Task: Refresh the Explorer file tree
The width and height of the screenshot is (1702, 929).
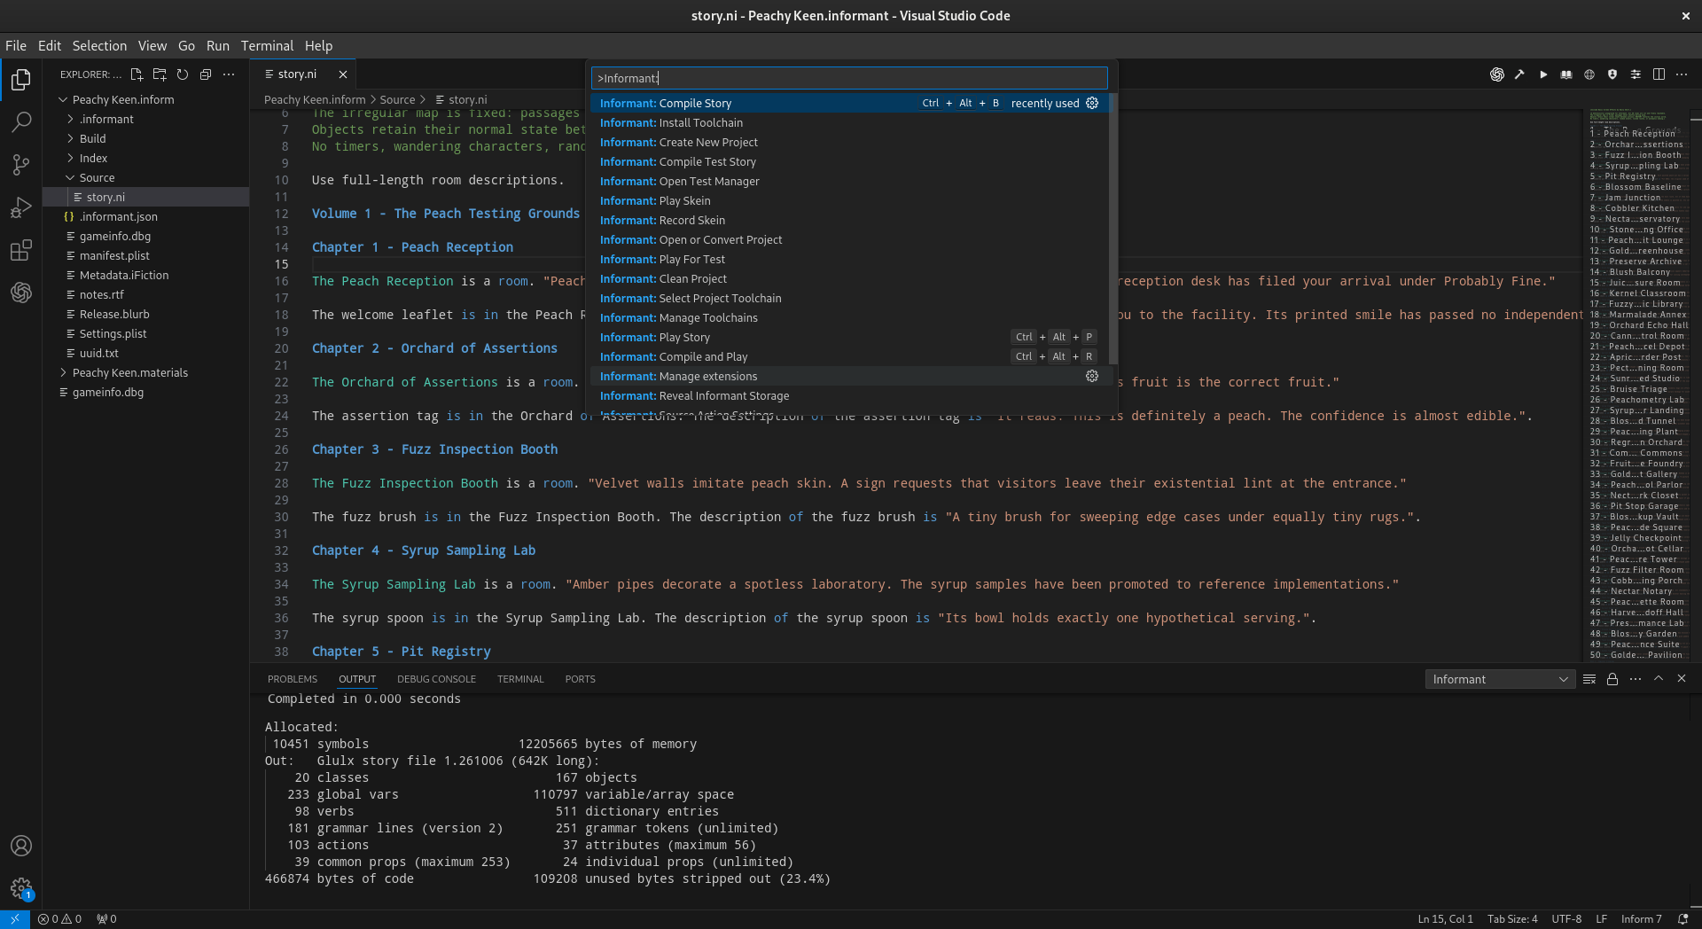Action: click(x=183, y=74)
